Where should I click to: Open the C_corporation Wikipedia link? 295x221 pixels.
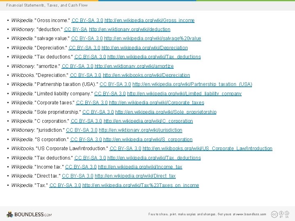pos(148,121)
